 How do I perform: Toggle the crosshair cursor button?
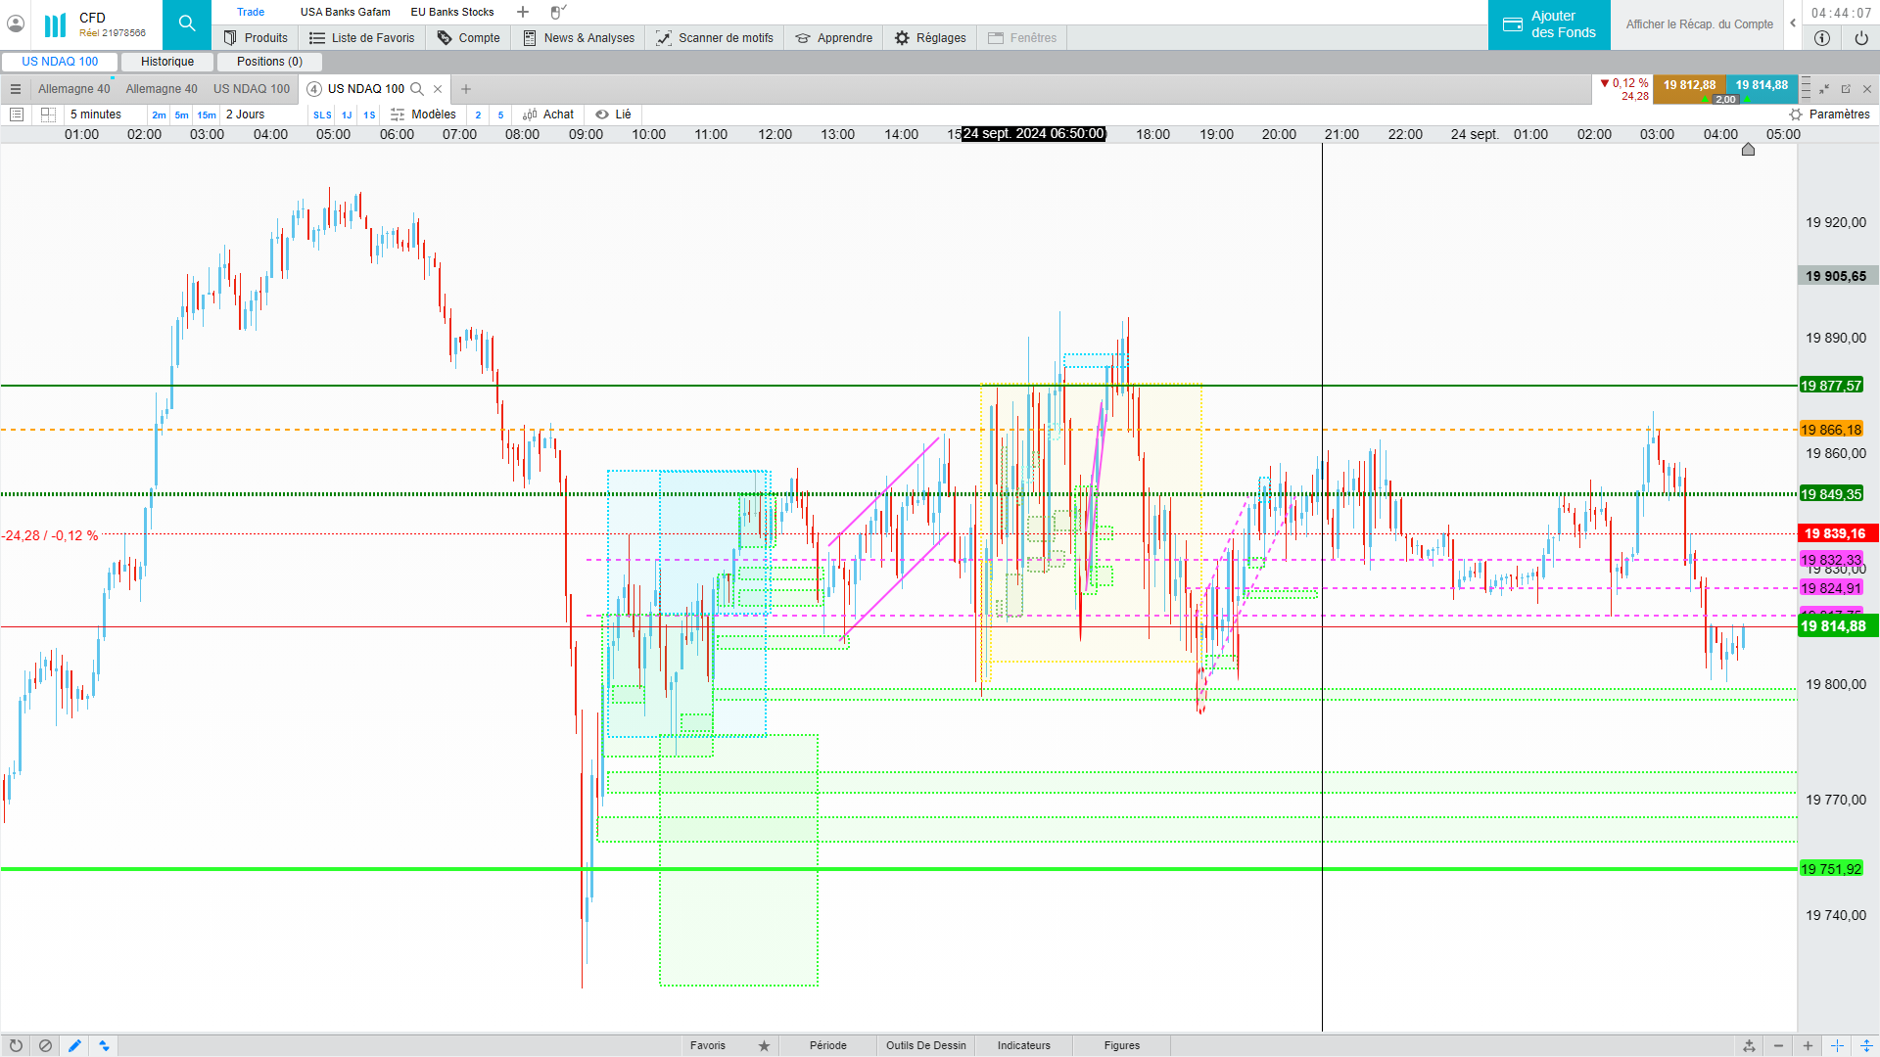(1837, 1045)
